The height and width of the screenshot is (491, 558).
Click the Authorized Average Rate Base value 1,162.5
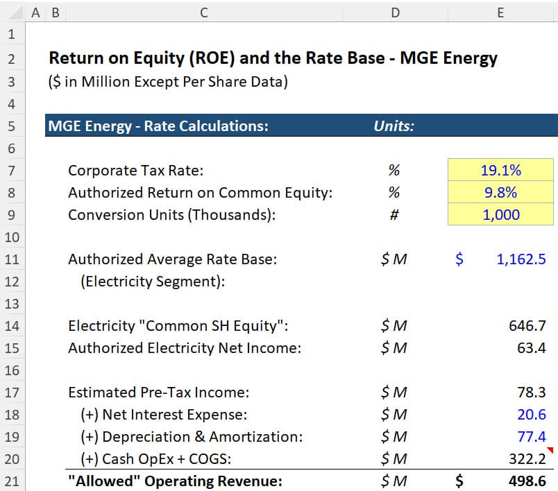[521, 259]
